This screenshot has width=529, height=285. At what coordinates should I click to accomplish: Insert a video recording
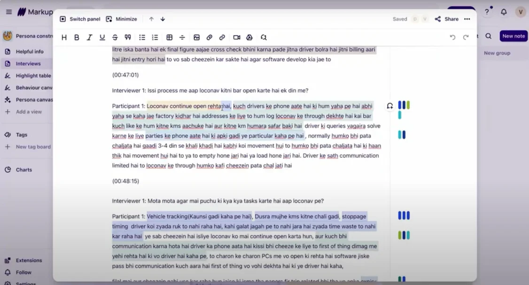[237, 38]
